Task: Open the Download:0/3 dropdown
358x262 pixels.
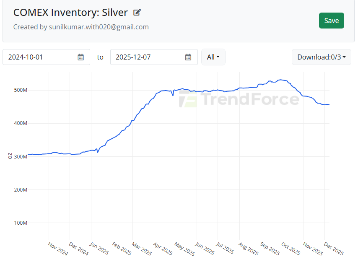Action: pyautogui.click(x=321, y=57)
